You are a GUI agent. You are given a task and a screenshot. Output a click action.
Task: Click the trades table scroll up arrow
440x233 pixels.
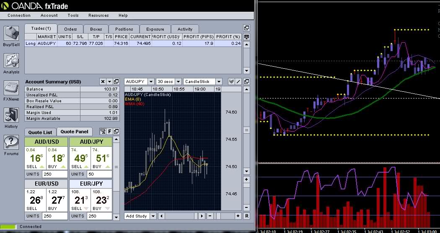click(246, 44)
